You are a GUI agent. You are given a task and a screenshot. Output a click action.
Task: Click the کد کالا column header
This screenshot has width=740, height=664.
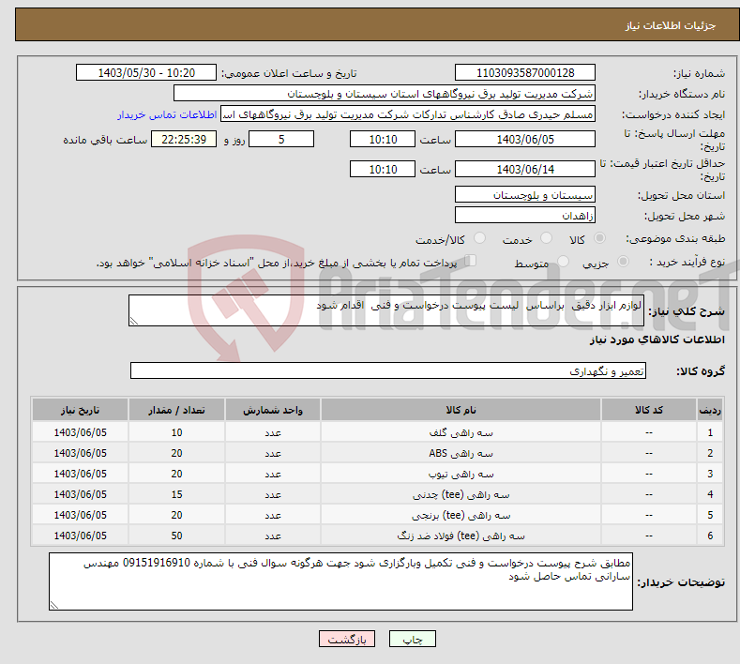[x=649, y=410]
